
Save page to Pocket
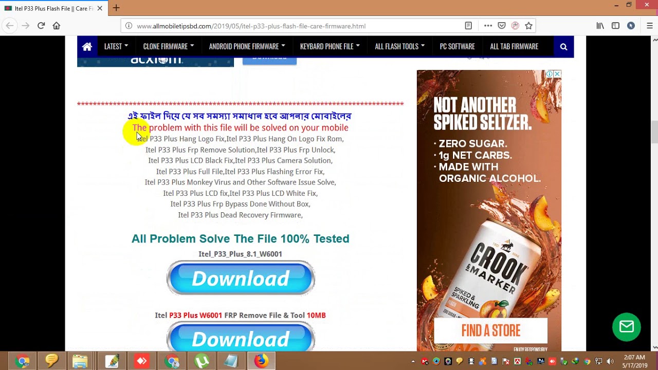tap(502, 26)
